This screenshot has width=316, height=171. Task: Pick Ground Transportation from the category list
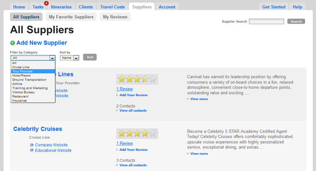pyautogui.click(x=33, y=80)
